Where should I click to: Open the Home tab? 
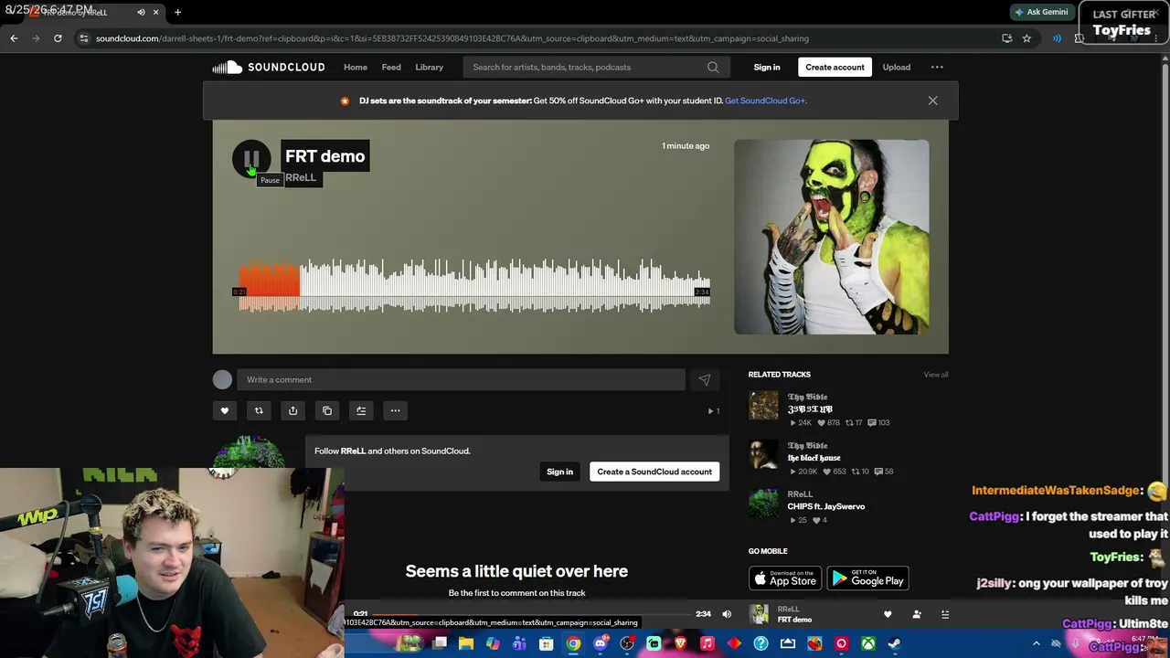(x=356, y=67)
